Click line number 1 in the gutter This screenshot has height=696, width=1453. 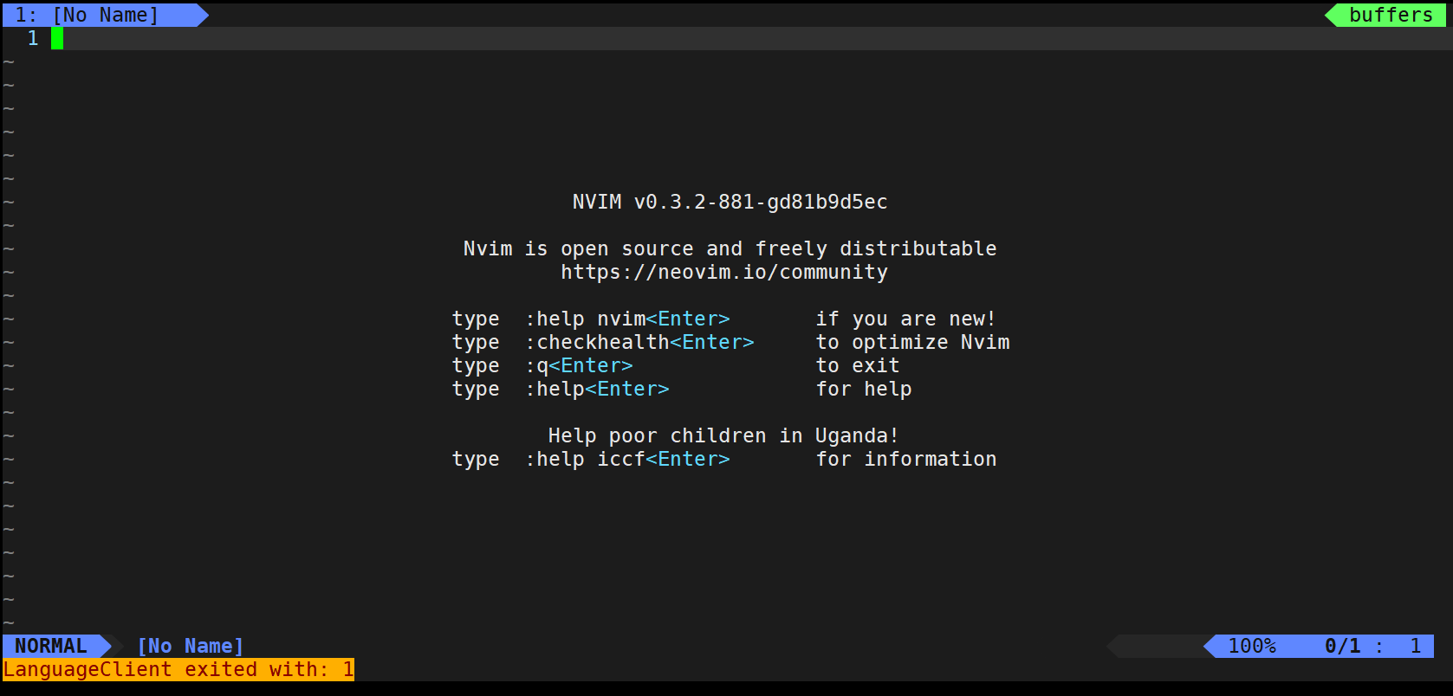coord(33,38)
